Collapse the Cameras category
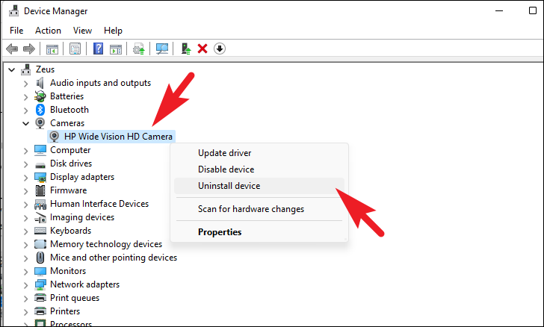 pos(25,123)
